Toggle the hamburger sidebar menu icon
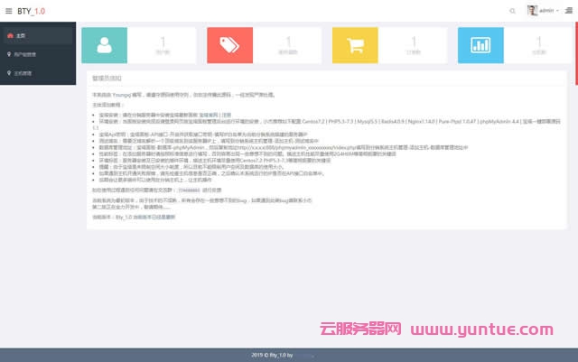Screen dimensions: 578x362 pyautogui.click(x=7, y=10)
